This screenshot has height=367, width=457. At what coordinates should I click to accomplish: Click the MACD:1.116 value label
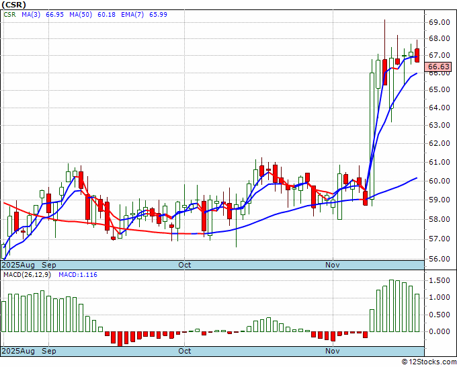click(78, 275)
